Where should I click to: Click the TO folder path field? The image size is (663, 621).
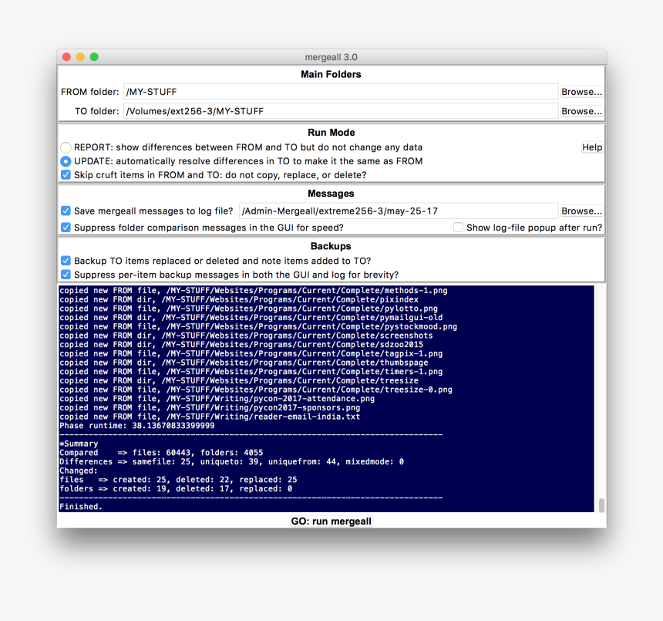[x=341, y=111]
